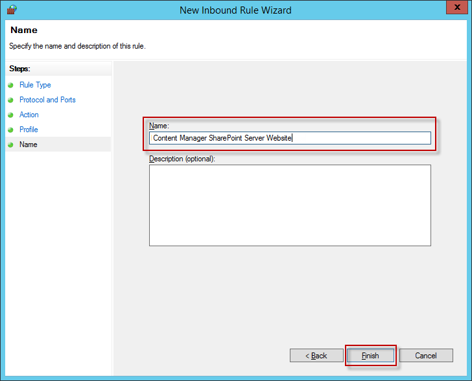Image resolution: width=472 pixels, height=381 pixels.
Task: Click the "Description (optional):" label
Action: [182, 159]
